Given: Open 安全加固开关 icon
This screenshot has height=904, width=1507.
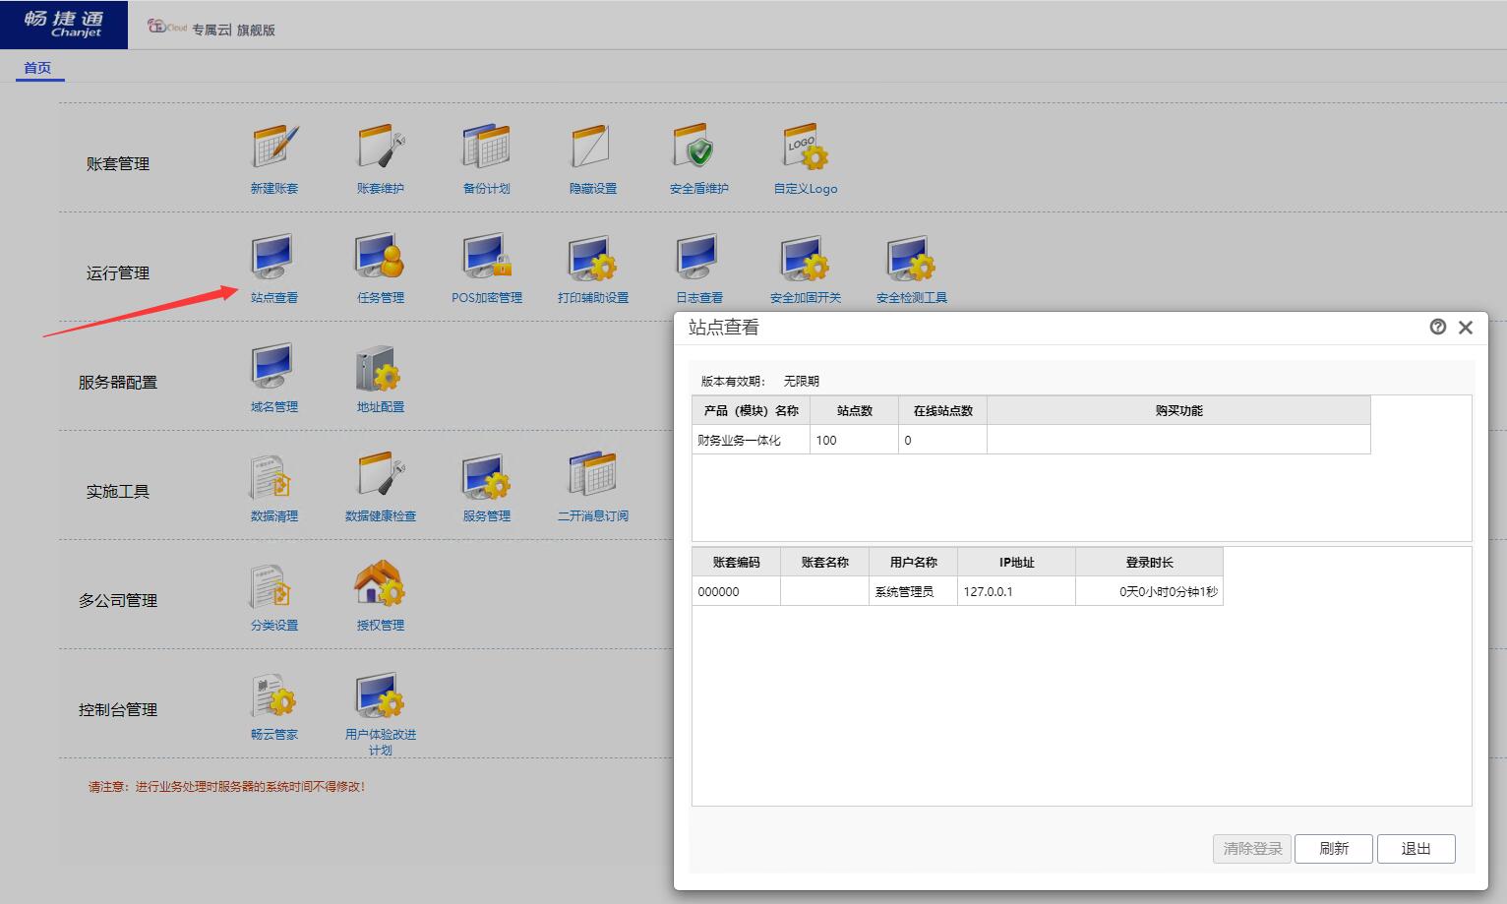Looking at the screenshot, I should click(806, 257).
